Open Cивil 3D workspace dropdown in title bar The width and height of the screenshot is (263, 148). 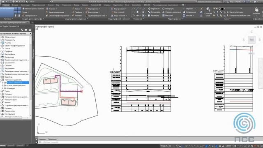click(x=38, y=2)
